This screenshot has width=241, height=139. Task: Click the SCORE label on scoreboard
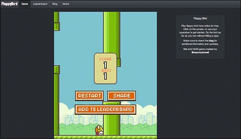click(x=105, y=59)
